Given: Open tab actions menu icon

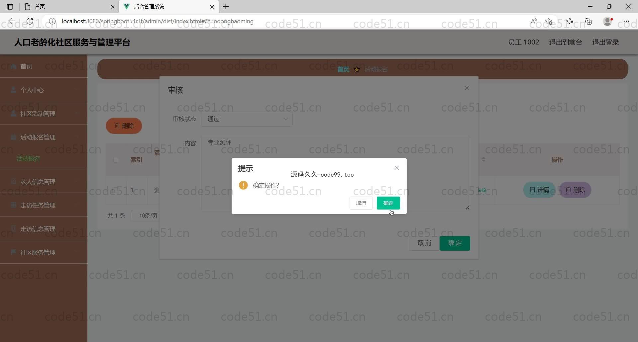Looking at the screenshot, I should click(10, 7).
